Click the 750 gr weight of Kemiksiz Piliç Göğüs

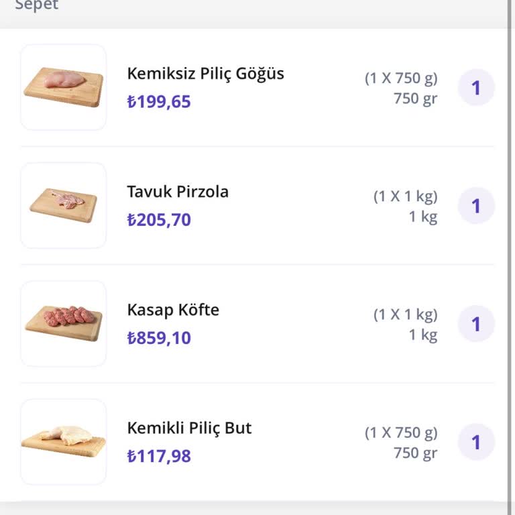[415, 99]
